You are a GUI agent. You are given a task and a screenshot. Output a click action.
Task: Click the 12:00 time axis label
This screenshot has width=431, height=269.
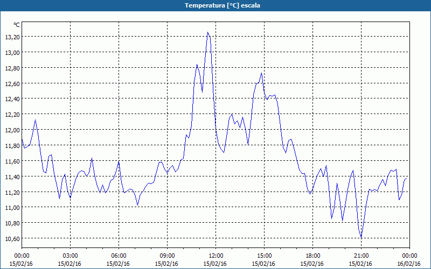[x=216, y=256]
